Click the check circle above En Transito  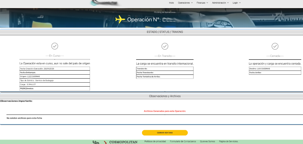(x=165, y=46)
